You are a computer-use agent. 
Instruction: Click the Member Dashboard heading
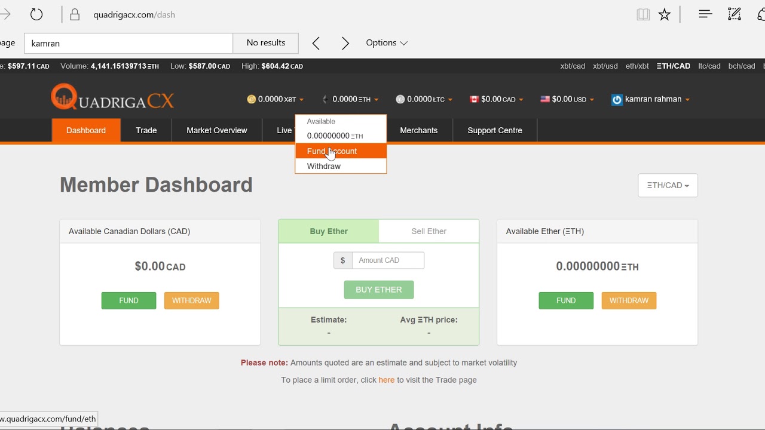(x=156, y=185)
